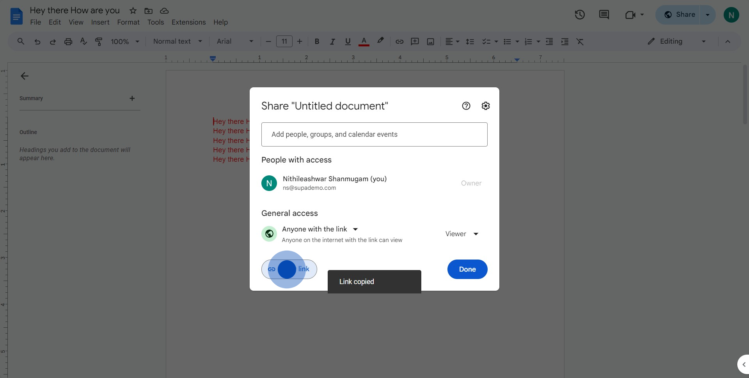This screenshot has width=749, height=378.
Task: Open share dialog help icon
Action: tap(466, 106)
